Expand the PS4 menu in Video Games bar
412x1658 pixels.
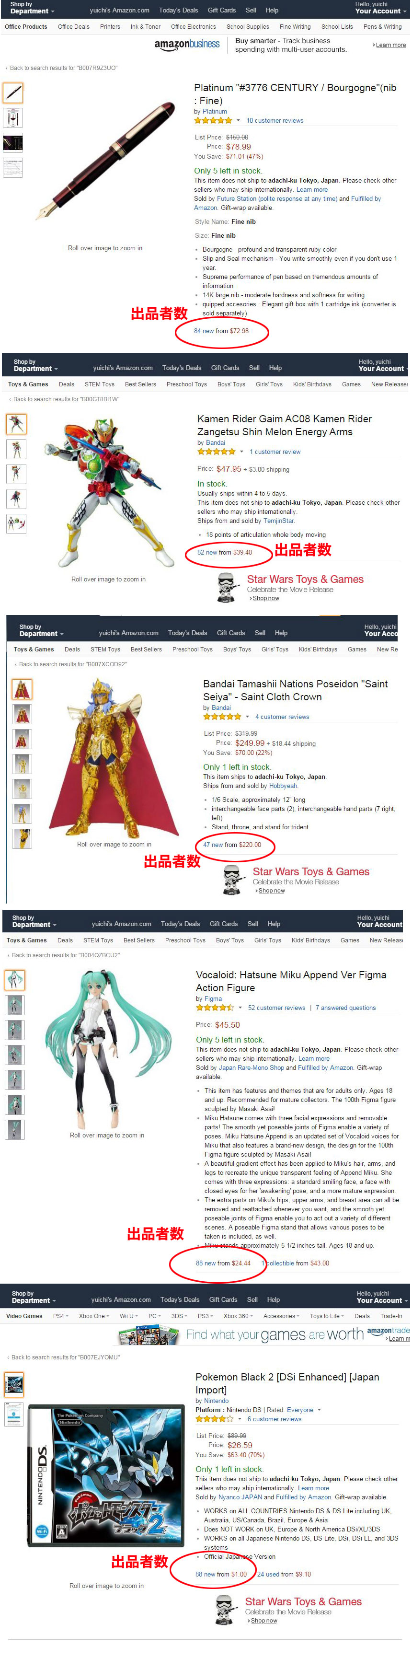coord(60,1316)
